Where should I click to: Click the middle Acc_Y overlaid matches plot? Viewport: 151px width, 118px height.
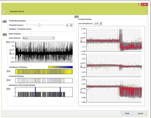click(x=114, y=66)
